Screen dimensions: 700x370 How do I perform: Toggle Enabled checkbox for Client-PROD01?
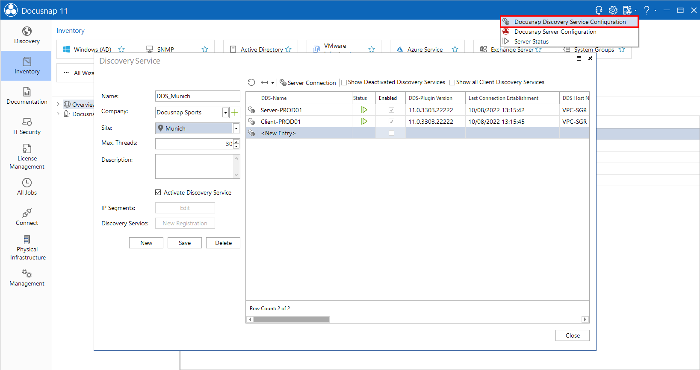click(391, 122)
